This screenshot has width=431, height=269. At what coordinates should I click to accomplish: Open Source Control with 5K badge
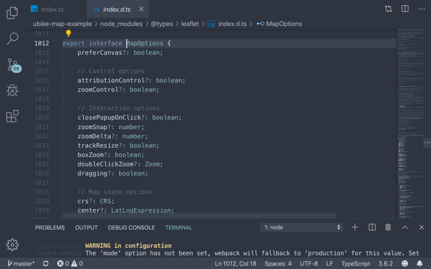13,65
